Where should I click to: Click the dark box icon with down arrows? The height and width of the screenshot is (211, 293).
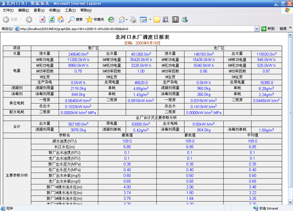[x=175, y=19]
